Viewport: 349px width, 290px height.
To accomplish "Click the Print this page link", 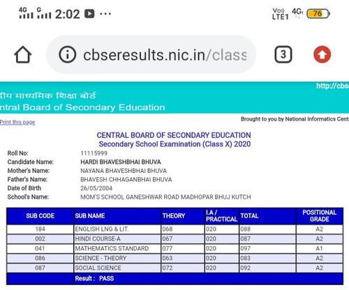I will [x=17, y=122].
